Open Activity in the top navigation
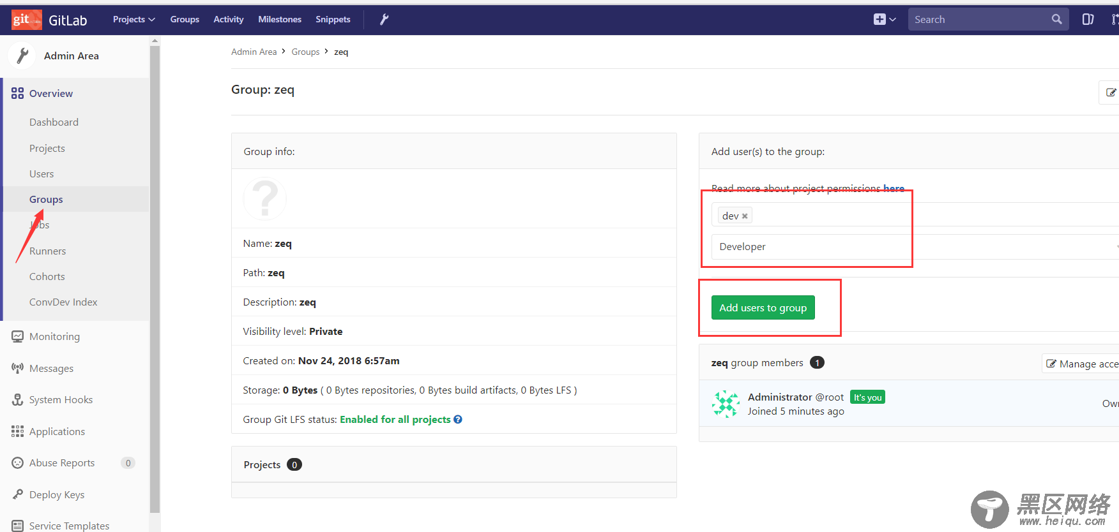1119x532 pixels. pyautogui.click(x=229, y=19)
